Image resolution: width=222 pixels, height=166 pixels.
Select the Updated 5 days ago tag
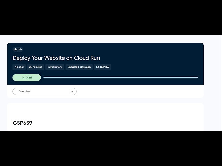[x=79, y=67]
